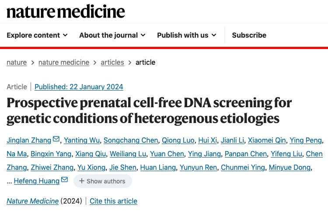328x211 pixels.
Task: Click the Nature Medicine journal citation link
Action: [x=33, y=201]
